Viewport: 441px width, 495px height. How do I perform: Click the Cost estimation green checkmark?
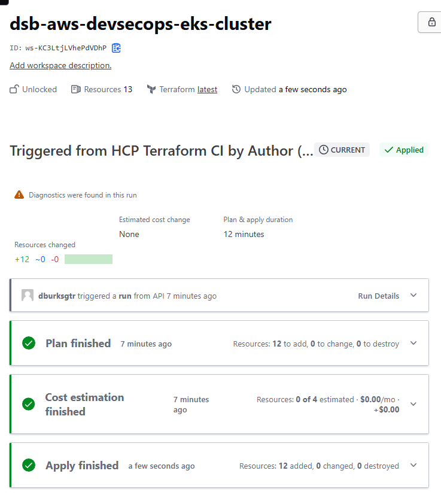coord(29,405)
